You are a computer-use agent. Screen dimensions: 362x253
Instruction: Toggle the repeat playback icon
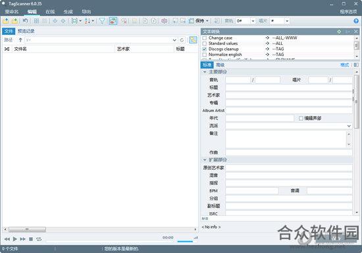click(x=39, y=239)
